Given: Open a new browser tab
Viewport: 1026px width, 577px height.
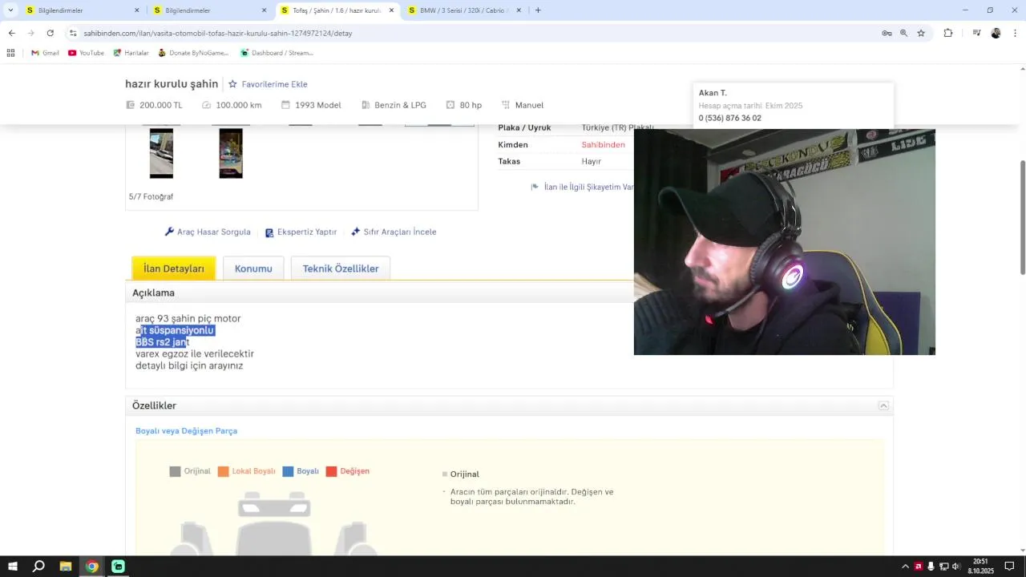Looking at the screenshot, I should (538, 10).
